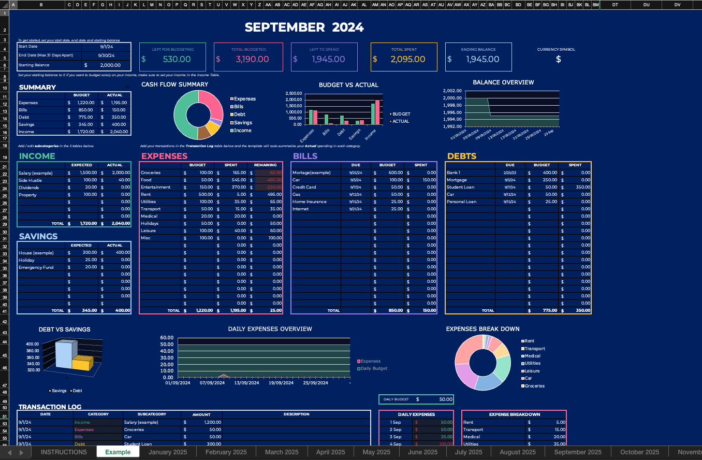Image resolution: width=702 pixels, height=460 pixels.
Task: Click the TRANSACTION LOG heading
Action: pos(50,407)
